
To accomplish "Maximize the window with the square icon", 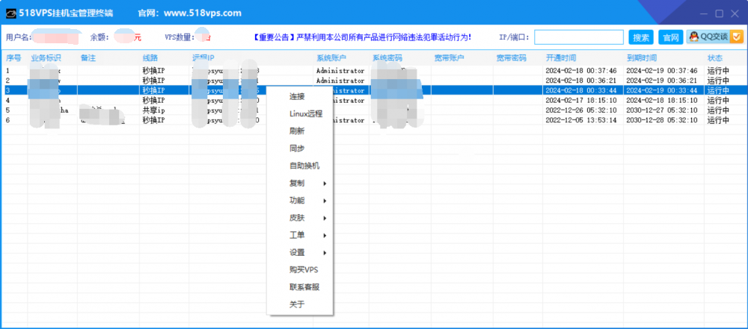I will (720, 13).
